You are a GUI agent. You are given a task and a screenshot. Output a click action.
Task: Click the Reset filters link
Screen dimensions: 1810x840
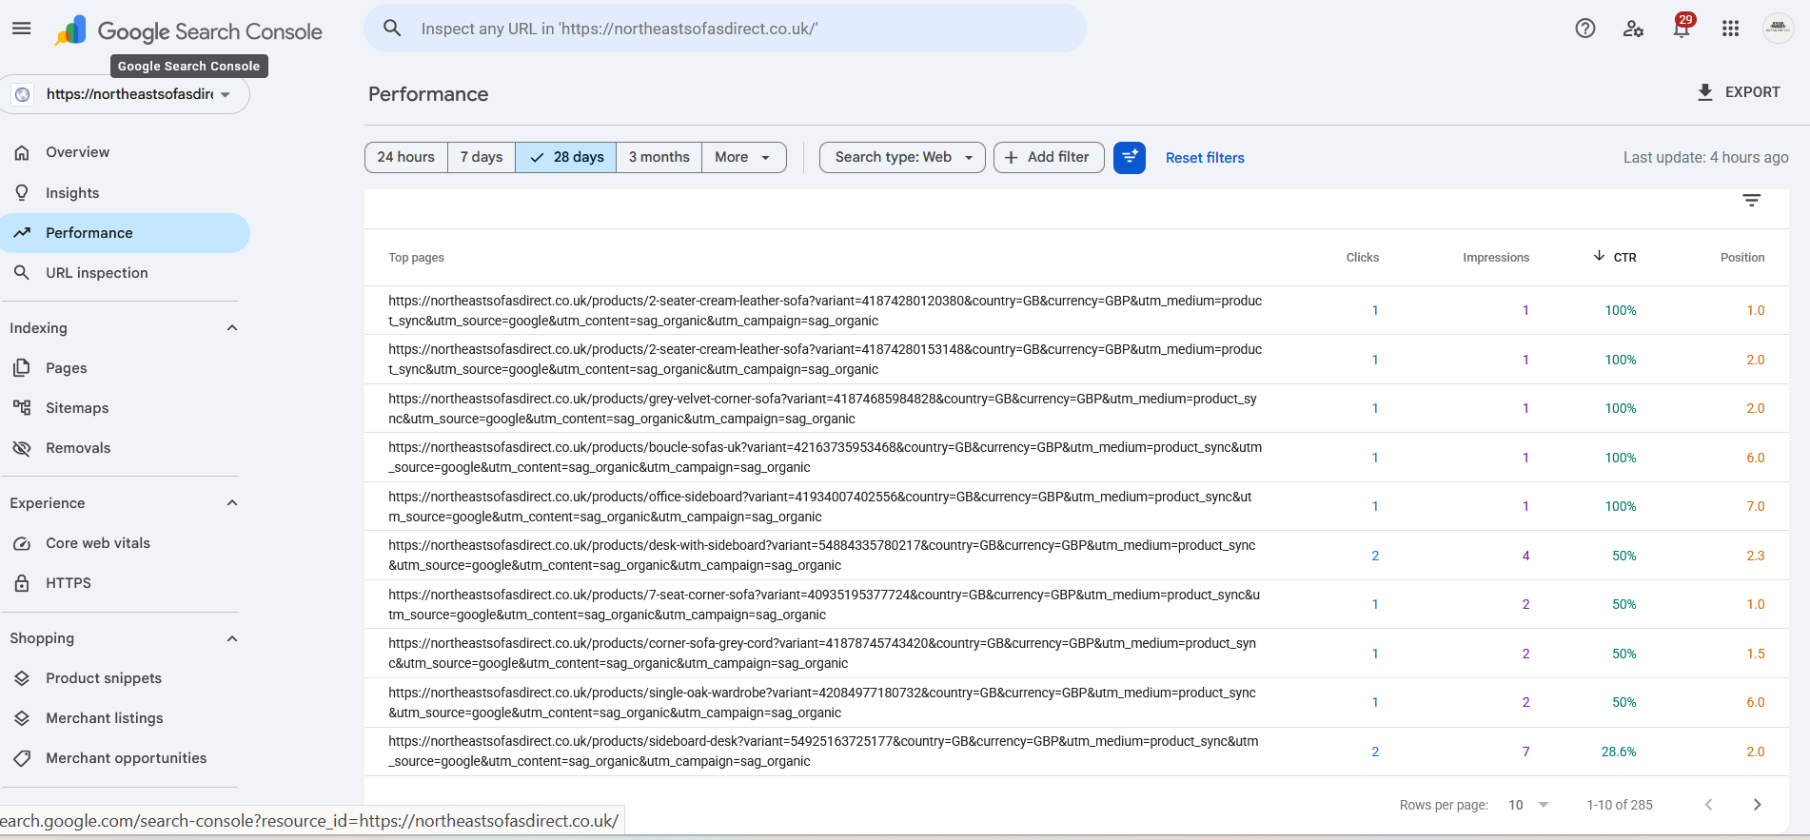tap(1205, 158)
